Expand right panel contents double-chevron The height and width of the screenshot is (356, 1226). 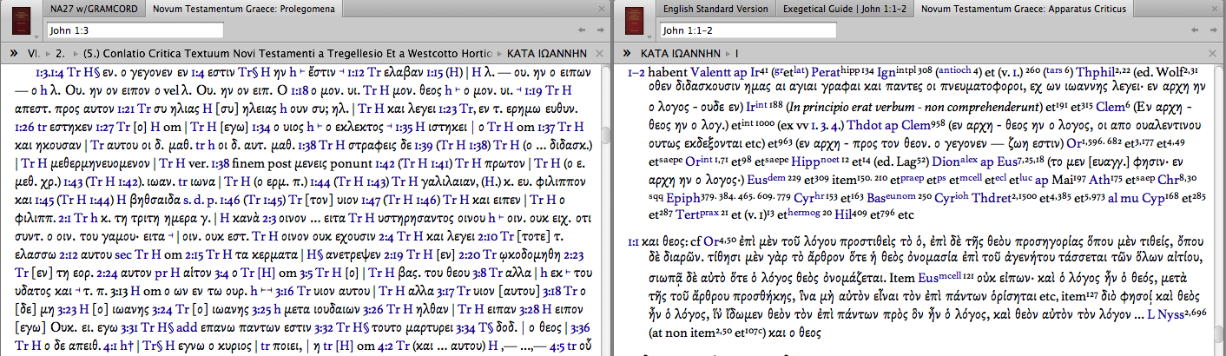pos(626,53)
